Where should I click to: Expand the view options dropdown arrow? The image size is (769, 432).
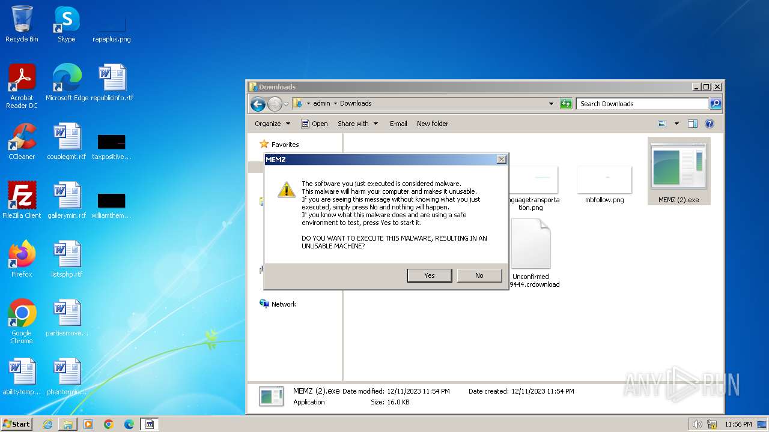pyautogui.click(x=676, y=124)
